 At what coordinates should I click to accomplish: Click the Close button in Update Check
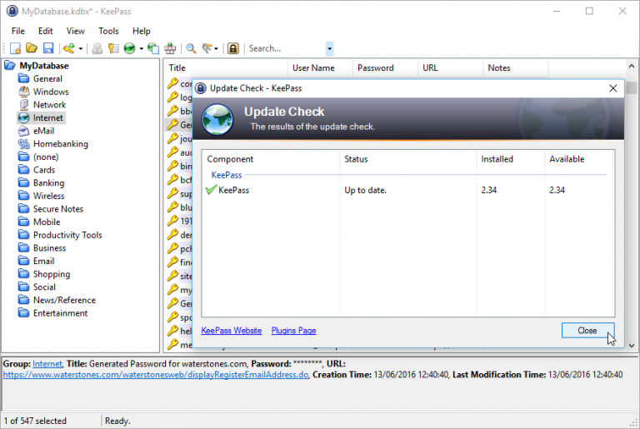click(x=587, y=331)
